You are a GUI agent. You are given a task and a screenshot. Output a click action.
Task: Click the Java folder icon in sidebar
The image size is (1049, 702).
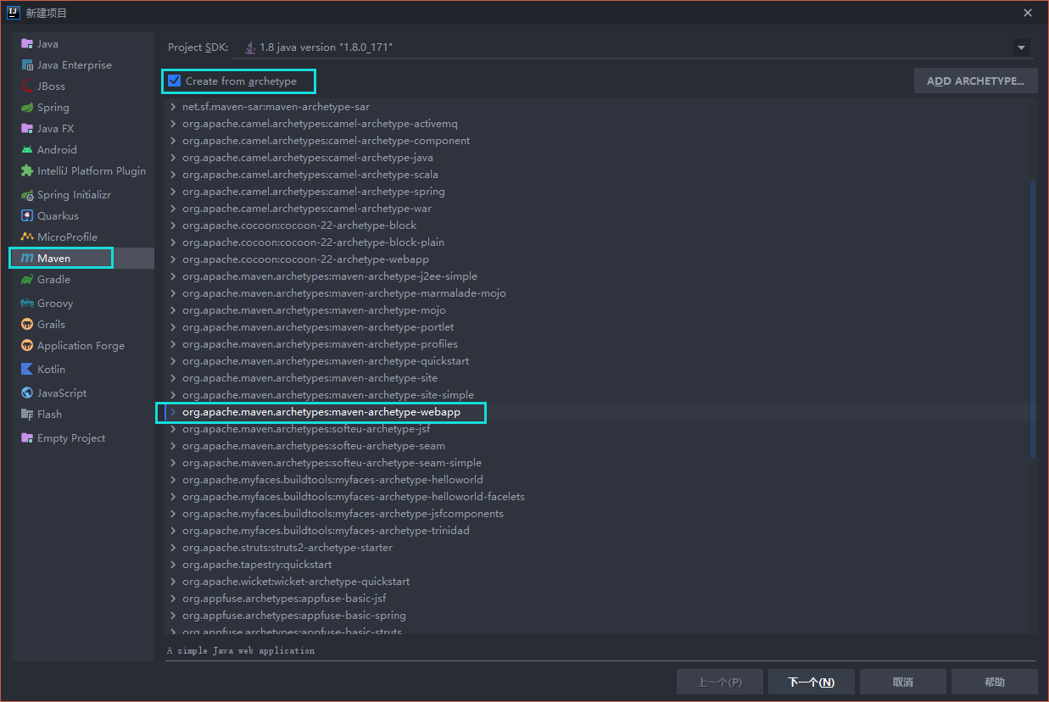point(27,44)
